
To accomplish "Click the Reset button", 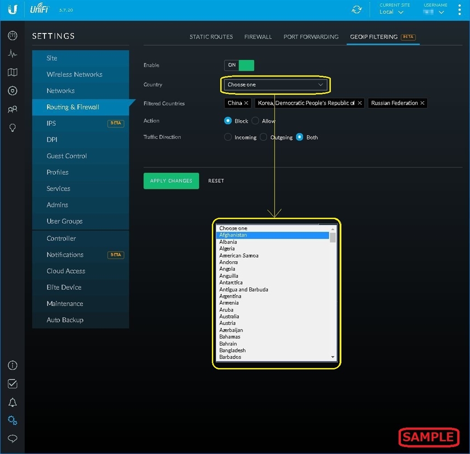I will tap(216, 181).
